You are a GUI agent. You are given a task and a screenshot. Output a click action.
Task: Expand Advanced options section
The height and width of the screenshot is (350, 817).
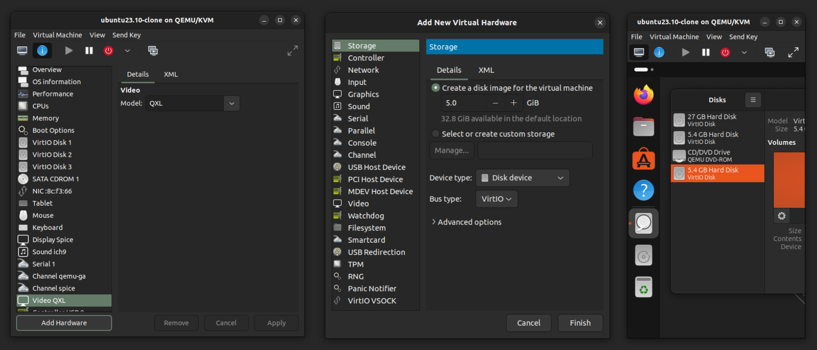(x=467, y=222)
